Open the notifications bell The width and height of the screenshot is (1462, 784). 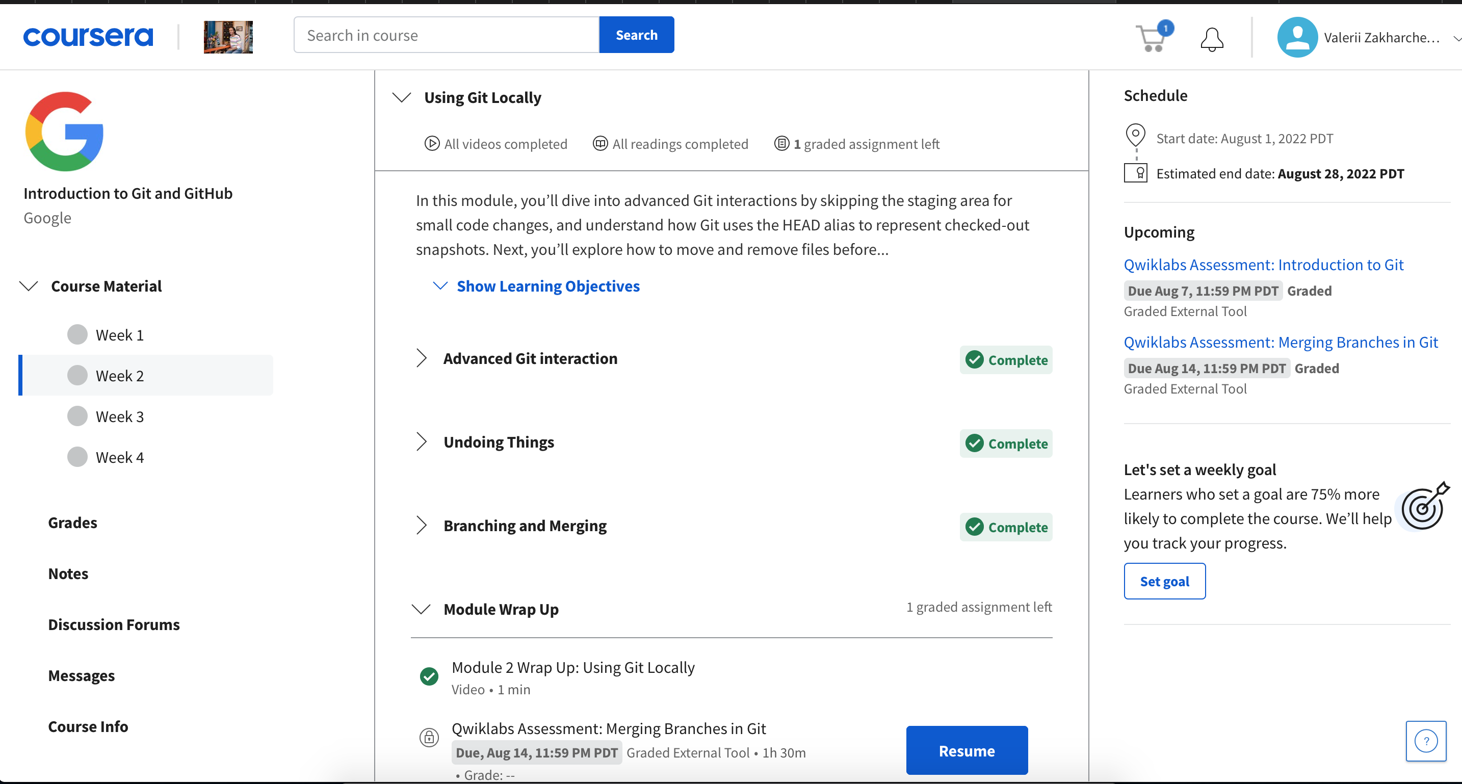point(1212,39)
